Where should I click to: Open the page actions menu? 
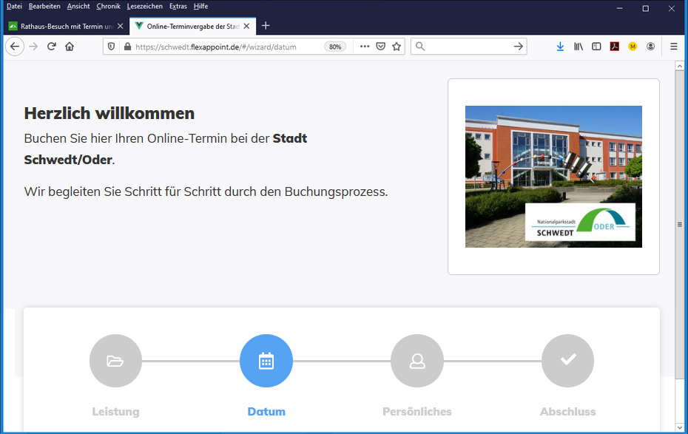(x=364, y=46)
